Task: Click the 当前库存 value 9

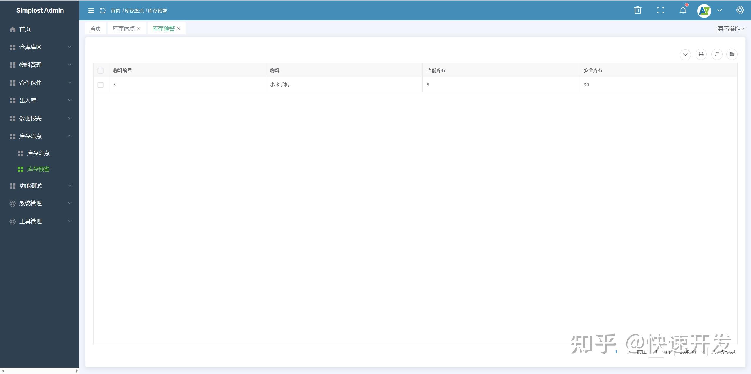Action: (x=428, y=84)
